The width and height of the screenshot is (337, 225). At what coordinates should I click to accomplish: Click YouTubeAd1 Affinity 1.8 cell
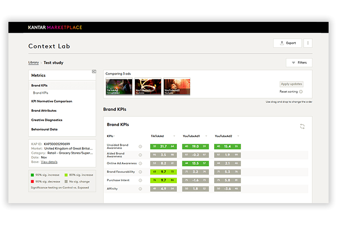pos(195,189)
